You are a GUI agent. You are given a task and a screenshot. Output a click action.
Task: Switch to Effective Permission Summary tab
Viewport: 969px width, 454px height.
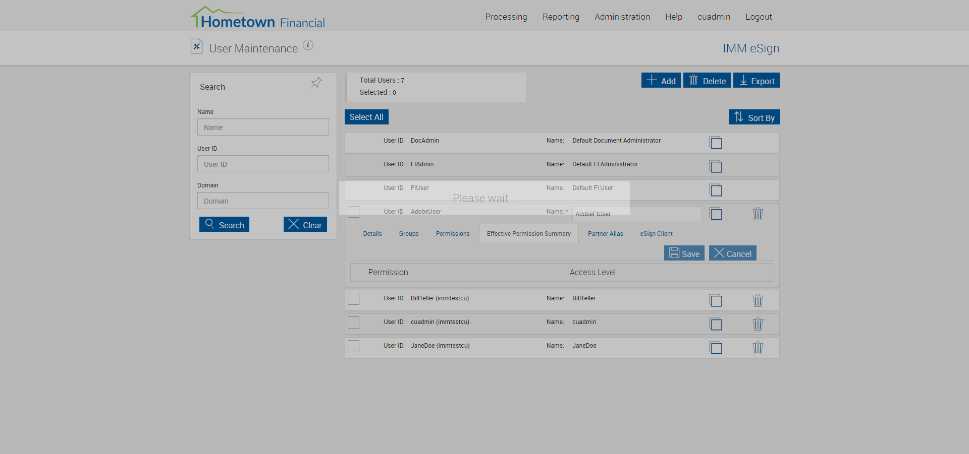coord(529,234)
